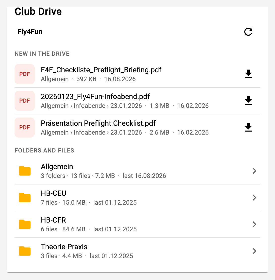Click PDF badge of Präsentation Preflight Checklist.pdf
This screenshot has width=275, height=280.
pyautogui.click(x=25, y=128)
